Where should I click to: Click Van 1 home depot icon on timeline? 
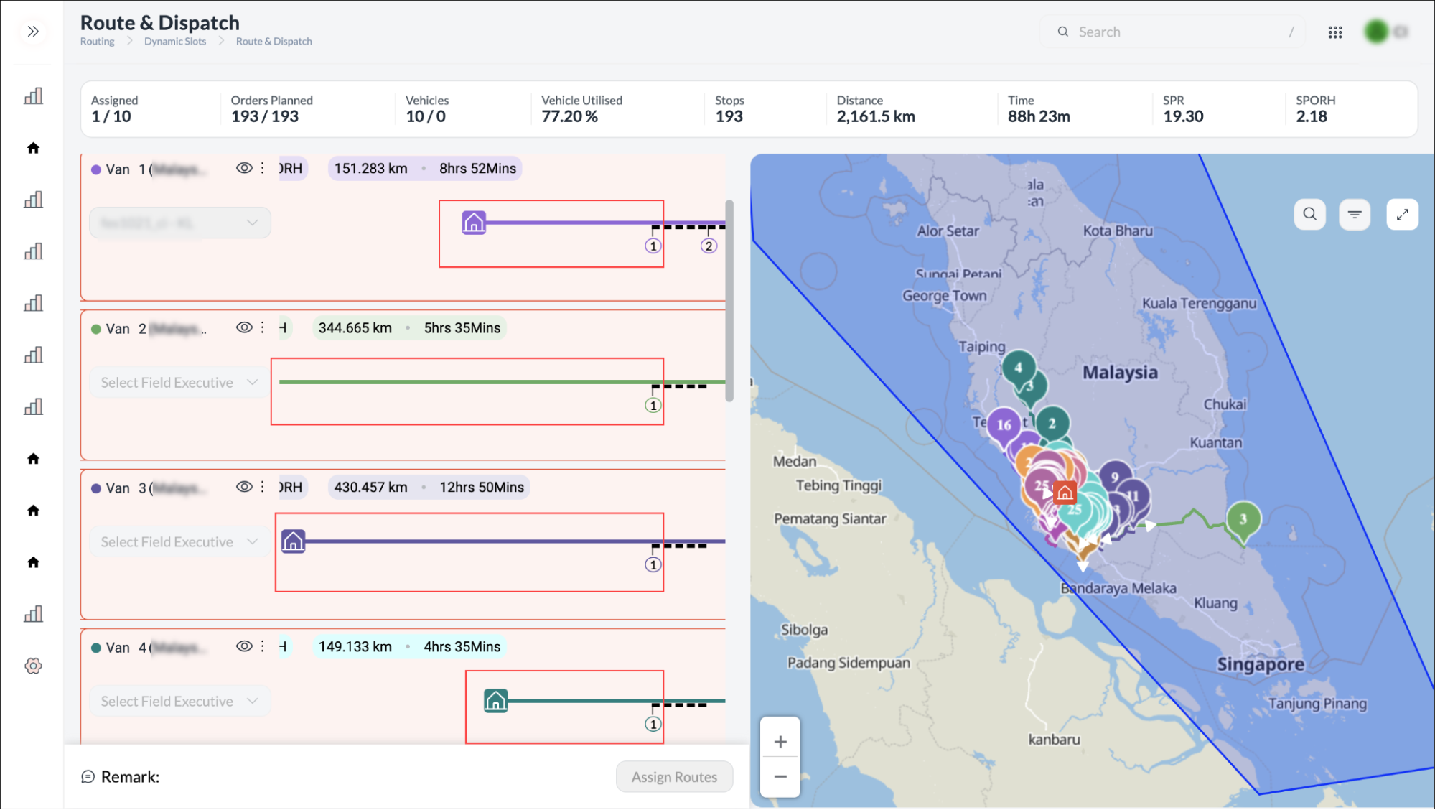point(474,223)
